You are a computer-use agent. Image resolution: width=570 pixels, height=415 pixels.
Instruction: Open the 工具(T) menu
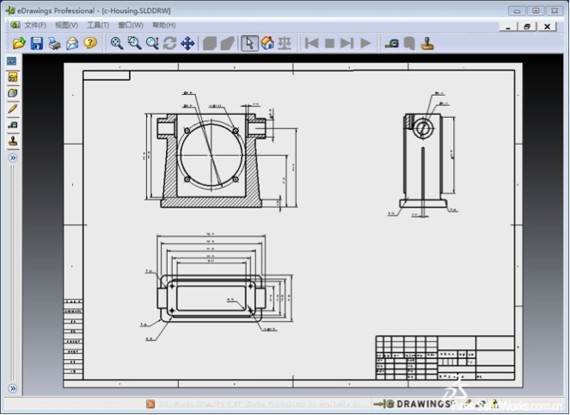click(x=97, y=25)
